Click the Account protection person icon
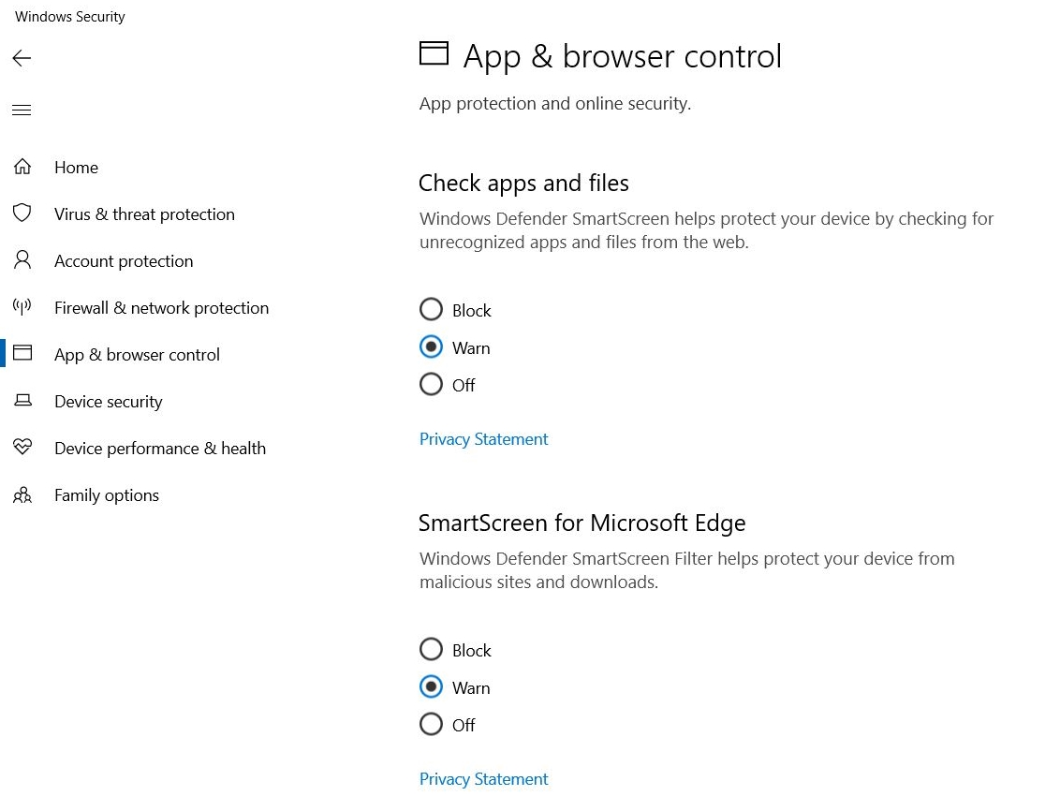This screenshot has height=796, width=1060. pos(22,260)
